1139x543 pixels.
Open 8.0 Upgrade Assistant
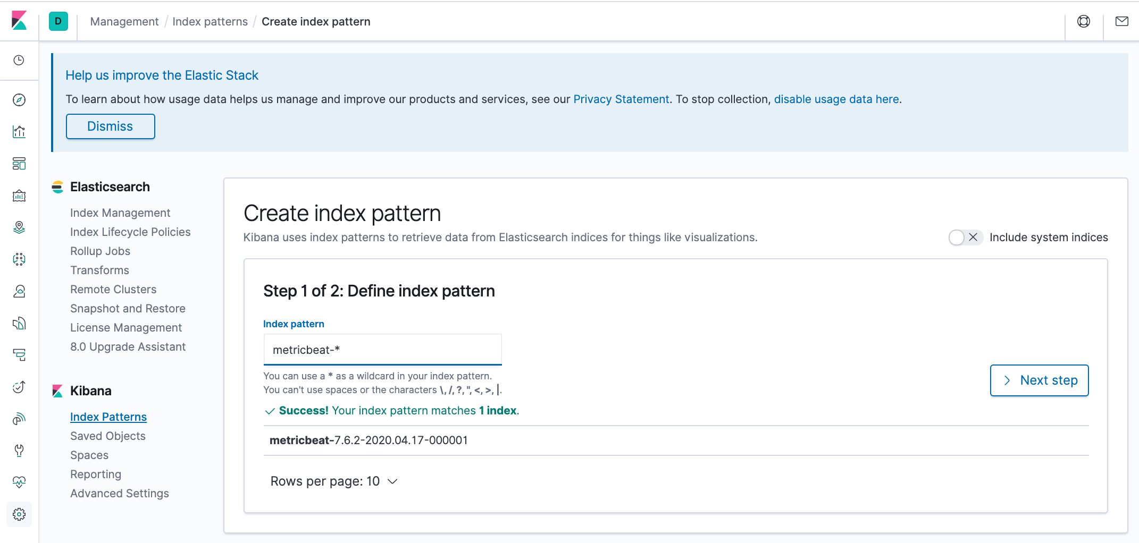[x=128, y=347]
